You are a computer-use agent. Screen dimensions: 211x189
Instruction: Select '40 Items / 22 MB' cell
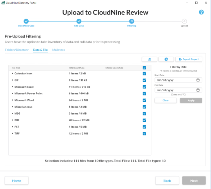click(79, 120)
